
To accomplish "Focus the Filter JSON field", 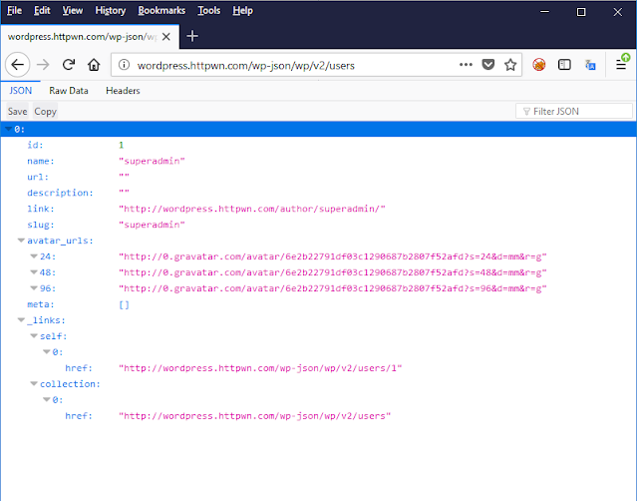I will tap(574, 111).
